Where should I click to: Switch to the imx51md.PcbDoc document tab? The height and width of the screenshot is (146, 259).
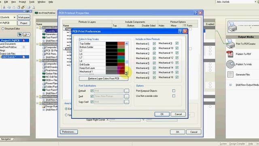(45, 13)
